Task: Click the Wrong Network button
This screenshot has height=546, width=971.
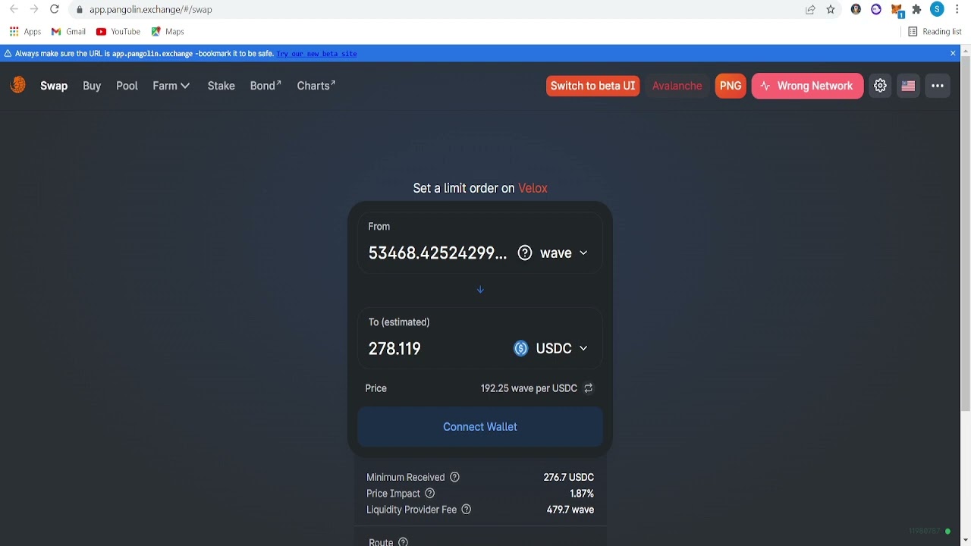Action: coord(807,86)
